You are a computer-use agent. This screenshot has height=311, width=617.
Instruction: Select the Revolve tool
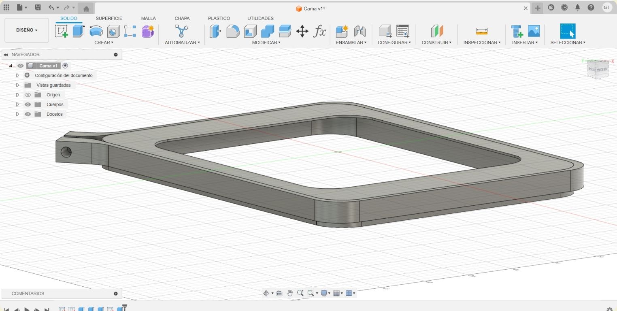click(x=96, y=31)
